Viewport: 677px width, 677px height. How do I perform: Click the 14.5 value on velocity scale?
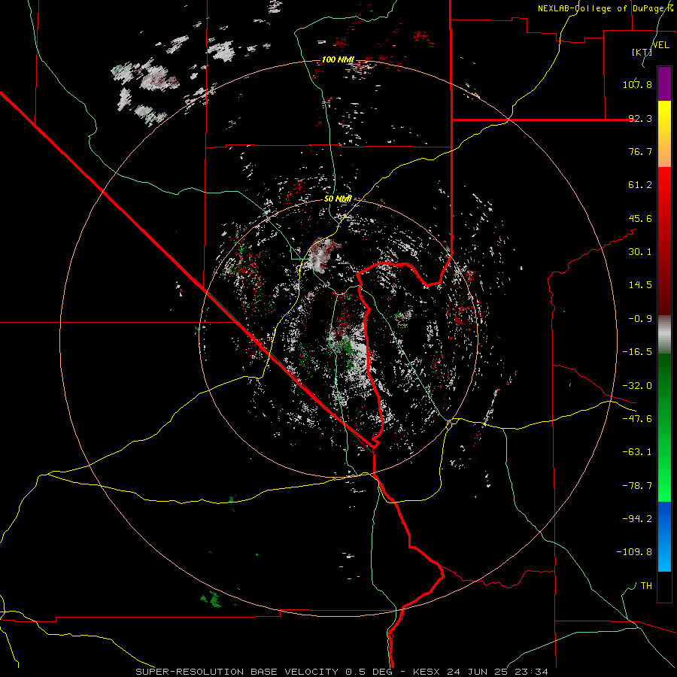(640, 285)
